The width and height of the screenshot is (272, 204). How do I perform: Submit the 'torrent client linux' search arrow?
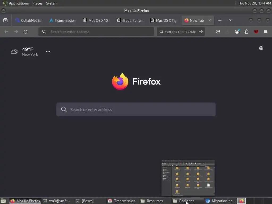pos(201,32)
